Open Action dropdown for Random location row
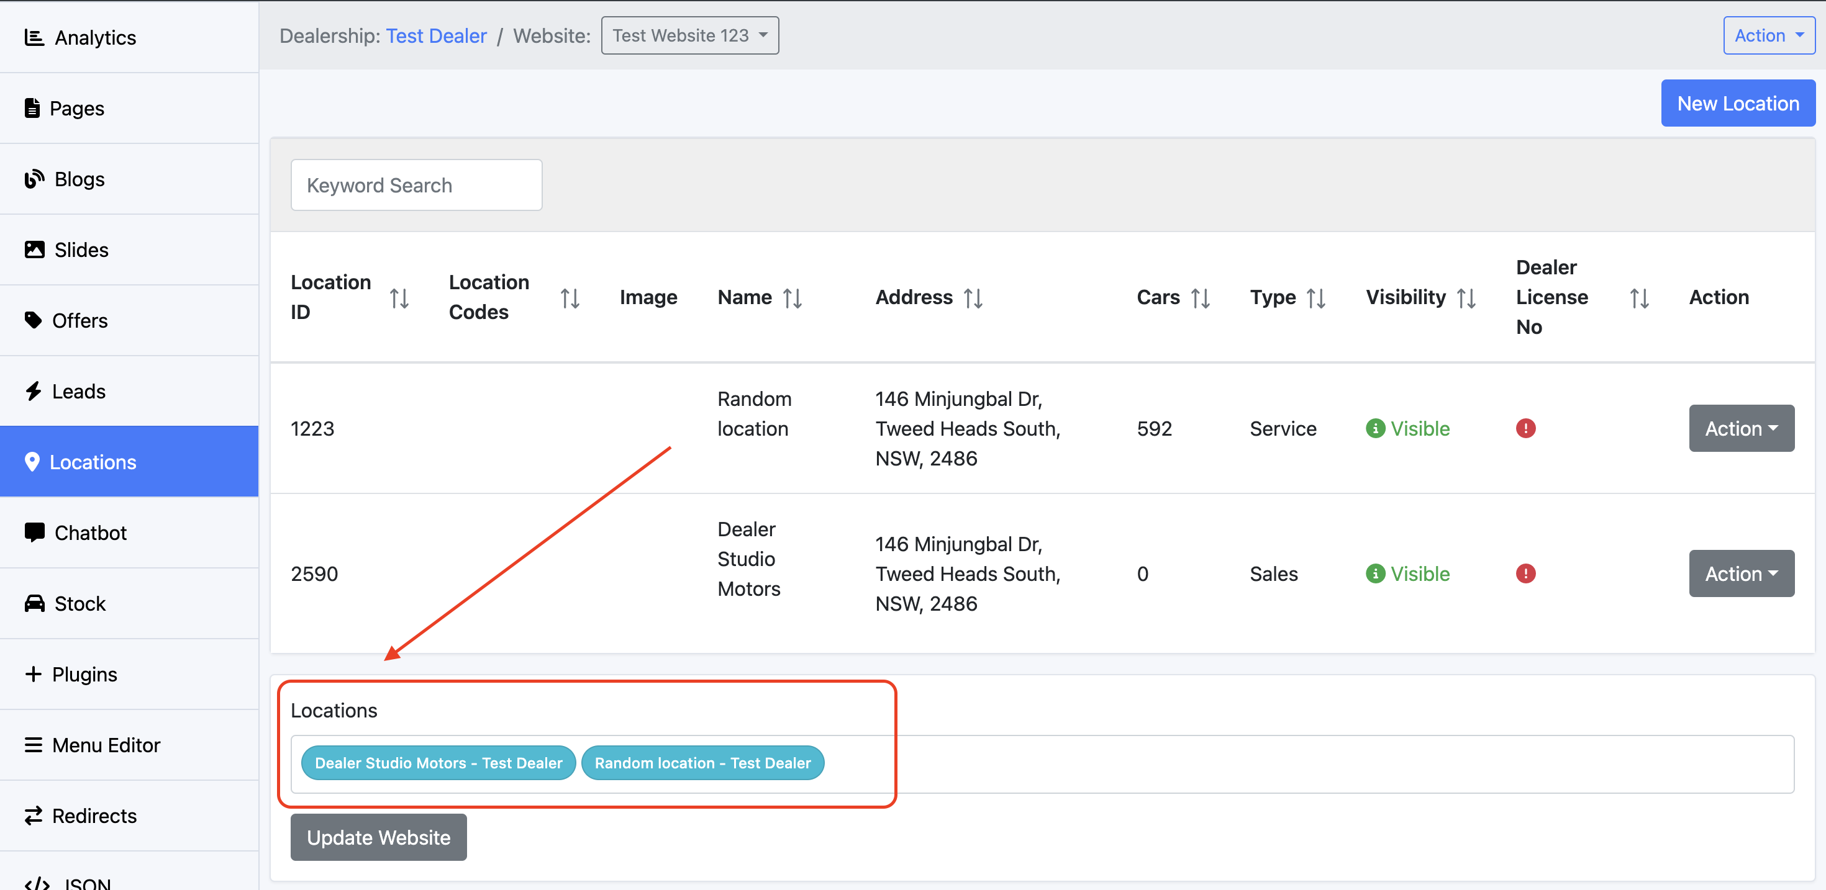This screenshot has height=890, width=1826. click(1740, 428)
